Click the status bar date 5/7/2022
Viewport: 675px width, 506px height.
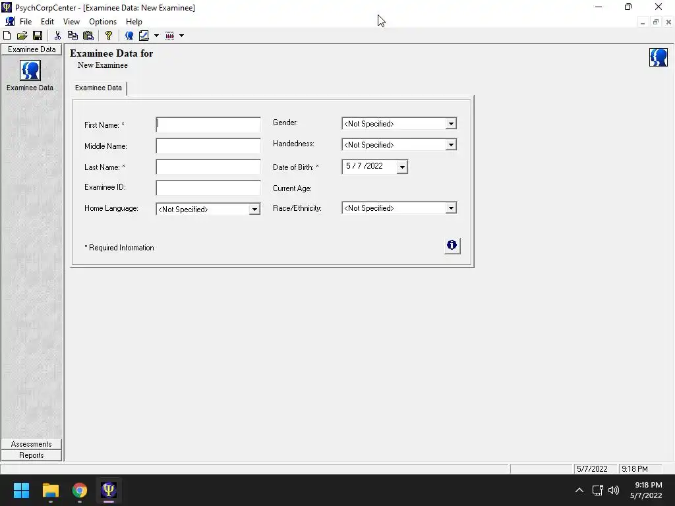(x=592, y=469)
